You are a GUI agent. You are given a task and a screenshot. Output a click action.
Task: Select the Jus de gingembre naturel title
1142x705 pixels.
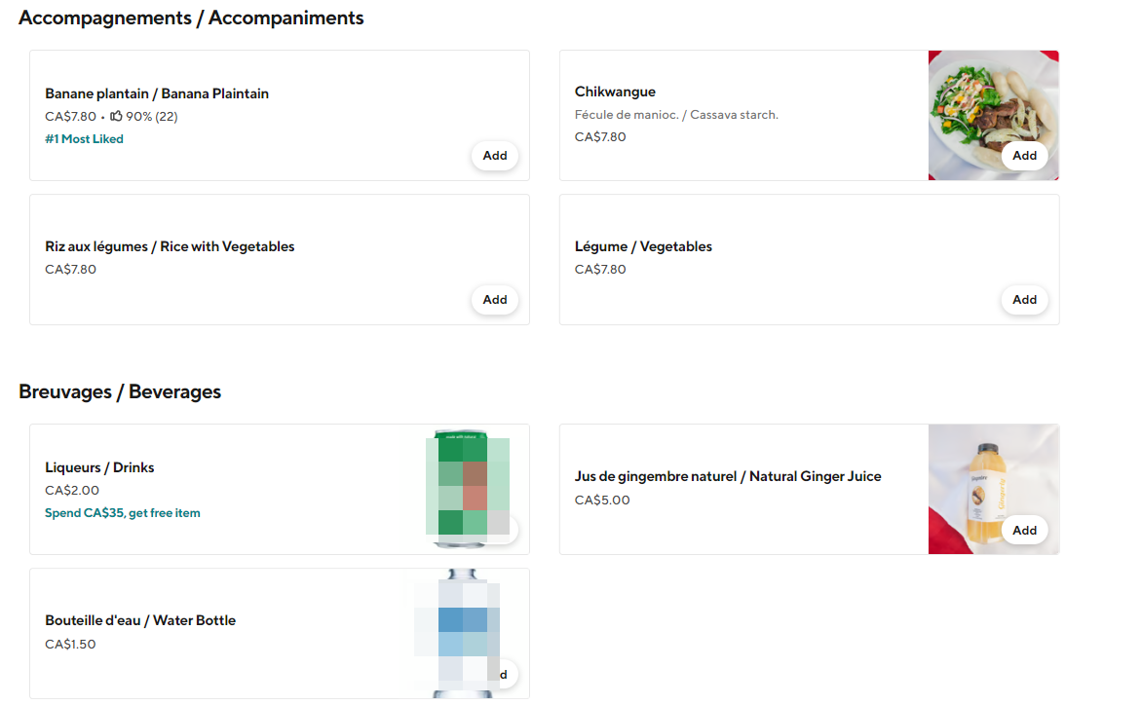point(728,477)
